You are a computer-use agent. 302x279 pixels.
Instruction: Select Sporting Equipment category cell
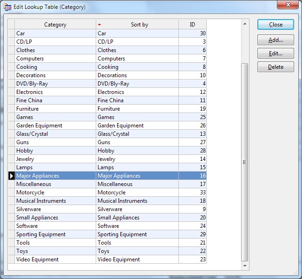click(x=55, y=234)
